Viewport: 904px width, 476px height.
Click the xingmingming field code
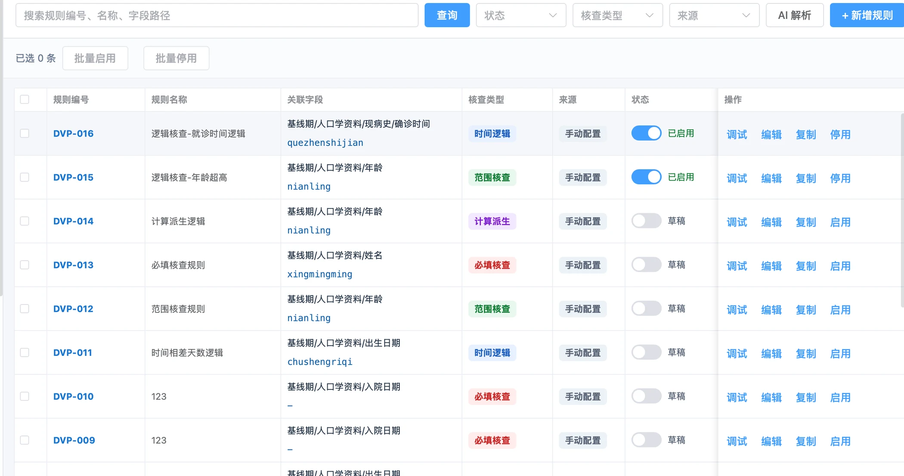[319, 274]
